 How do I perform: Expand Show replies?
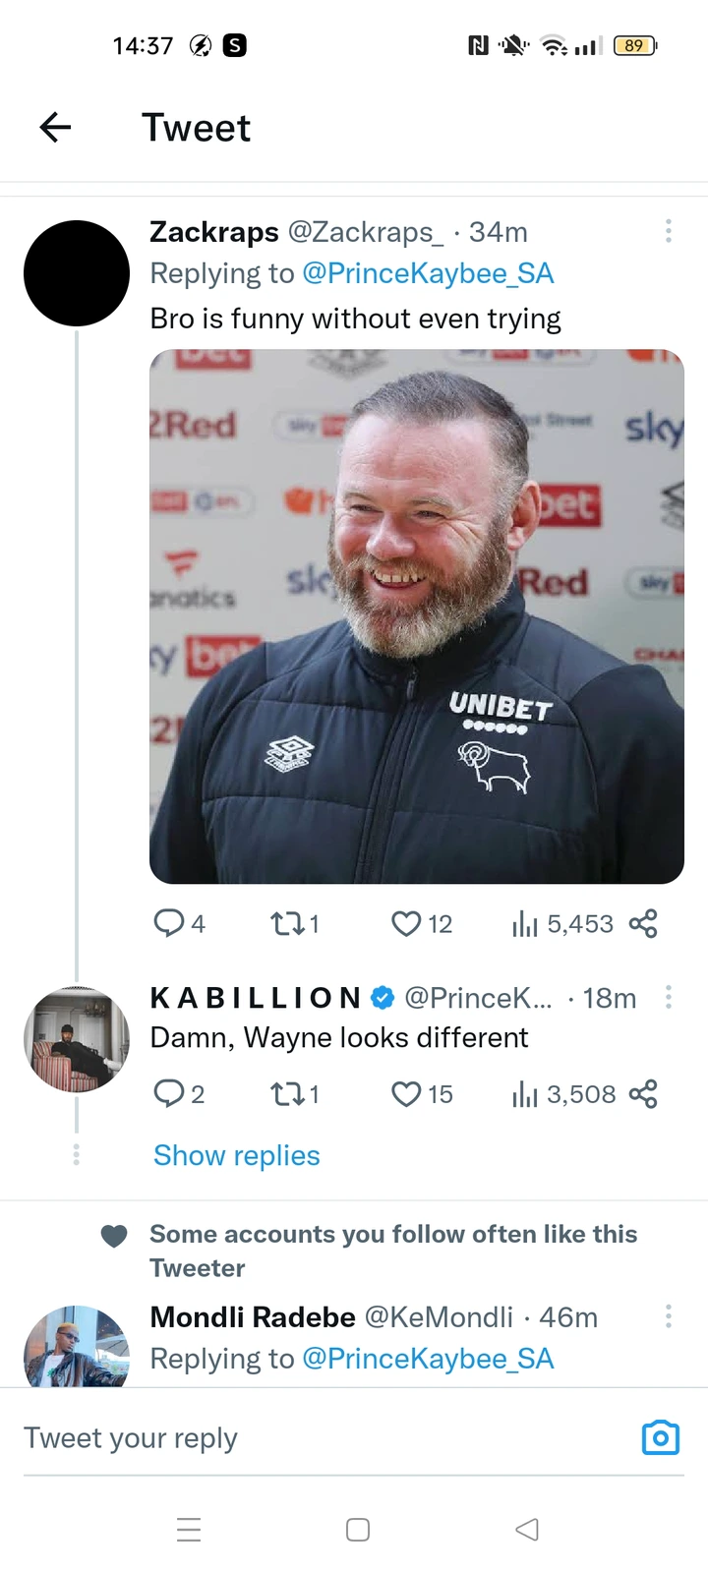237,1155
